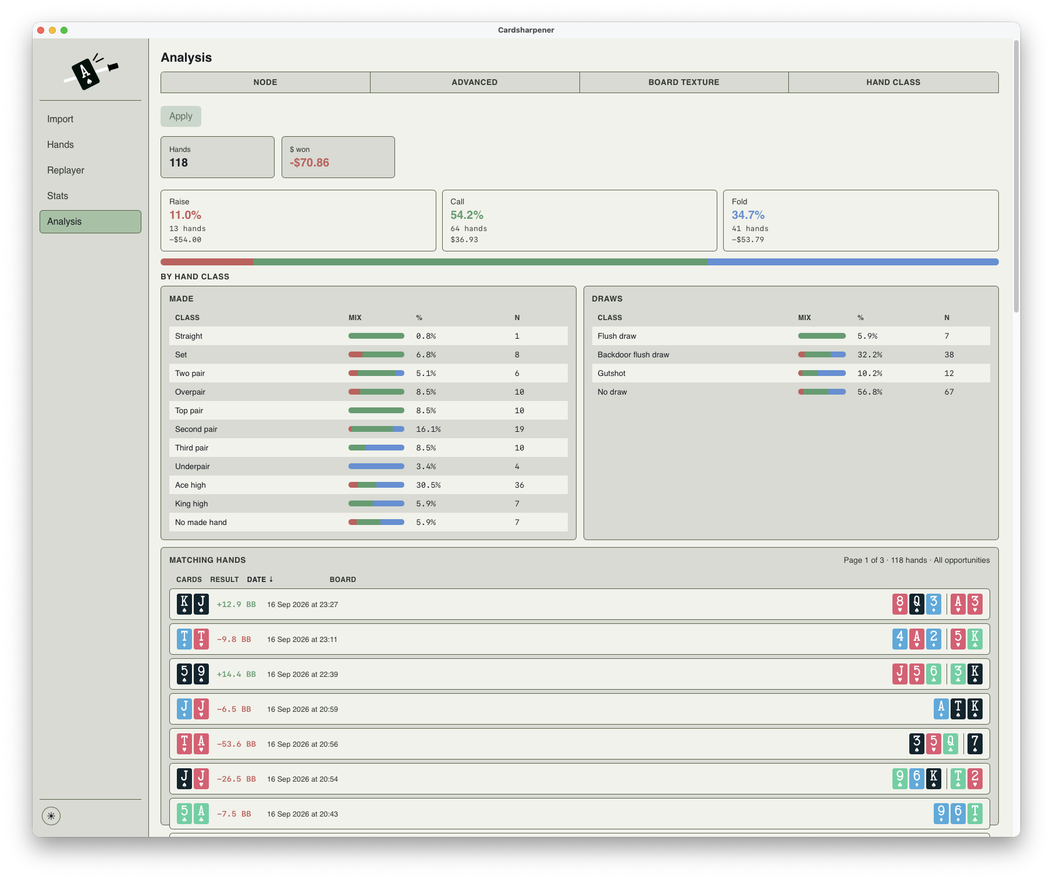Click the red raise segment of action bar
The height and width of the screenshot is (880, 1053).
tap(207, 262)
